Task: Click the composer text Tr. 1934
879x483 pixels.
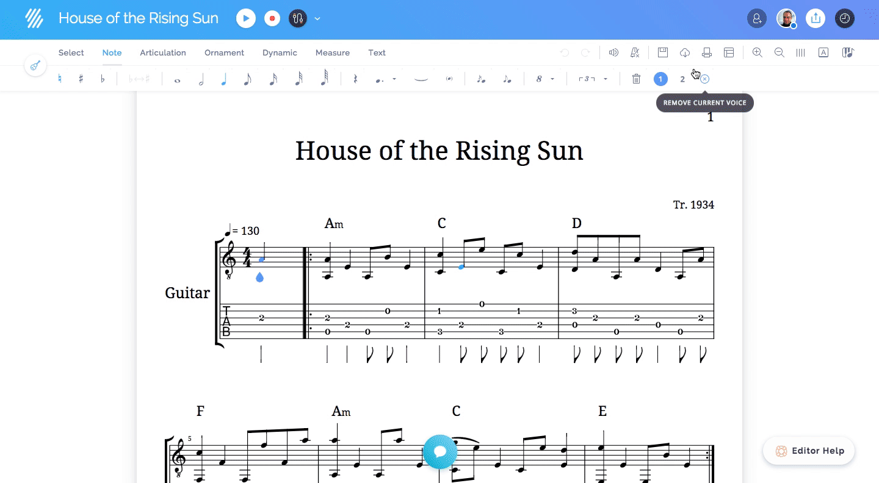Action: click(693, 205)
